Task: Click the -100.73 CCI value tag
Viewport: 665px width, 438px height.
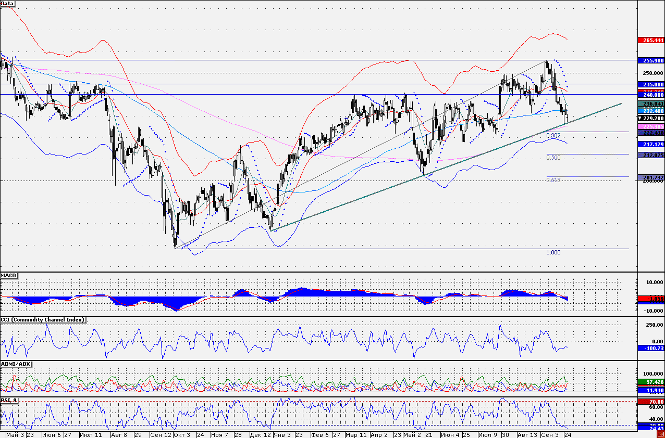Action: coord(651,347)
